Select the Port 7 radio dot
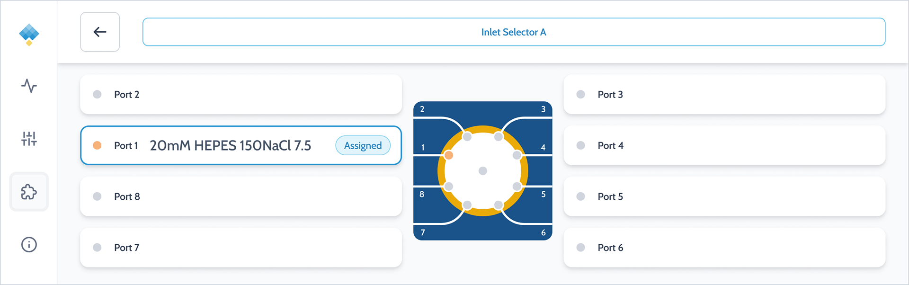The height and width of the screenshot is (285, 909). 97,247
